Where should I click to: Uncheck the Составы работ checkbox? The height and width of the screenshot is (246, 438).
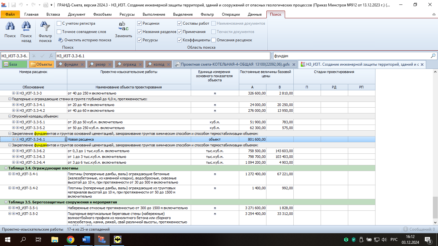coord(180,23)
